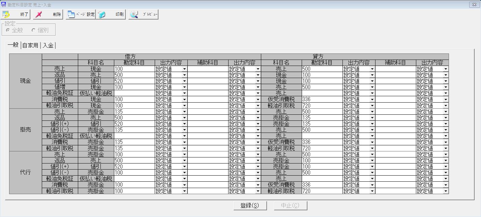Open プレビュー (Preview) magnifier icon
This screenshot has height=217, width=481.
tap(134, 14)
